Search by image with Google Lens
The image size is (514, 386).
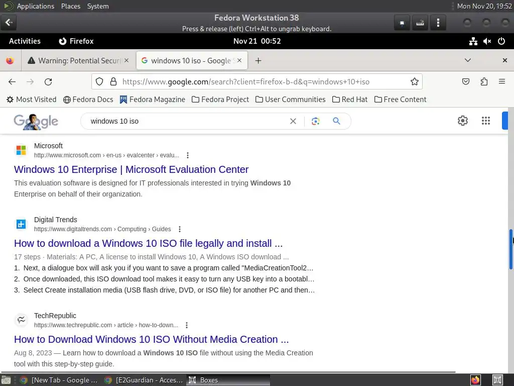(x=315, y=121)
